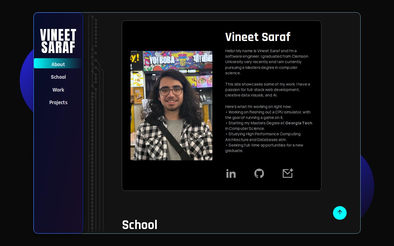Navigate to Projects in sidebar
This screenshot has height=246, width=394.
coord(58,102)
